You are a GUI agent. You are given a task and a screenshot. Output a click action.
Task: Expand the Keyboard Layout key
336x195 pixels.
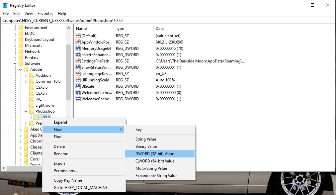(x=15, y=40)
